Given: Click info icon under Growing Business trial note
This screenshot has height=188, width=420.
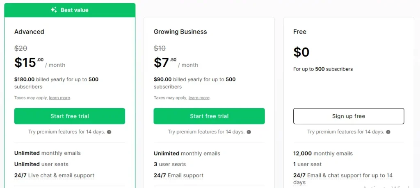Looking at the screenshot, I should (249, 132).
